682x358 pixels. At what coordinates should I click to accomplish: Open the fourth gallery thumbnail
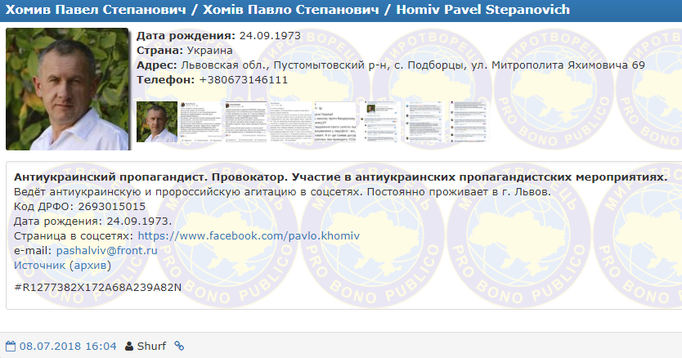click(289, 122)
